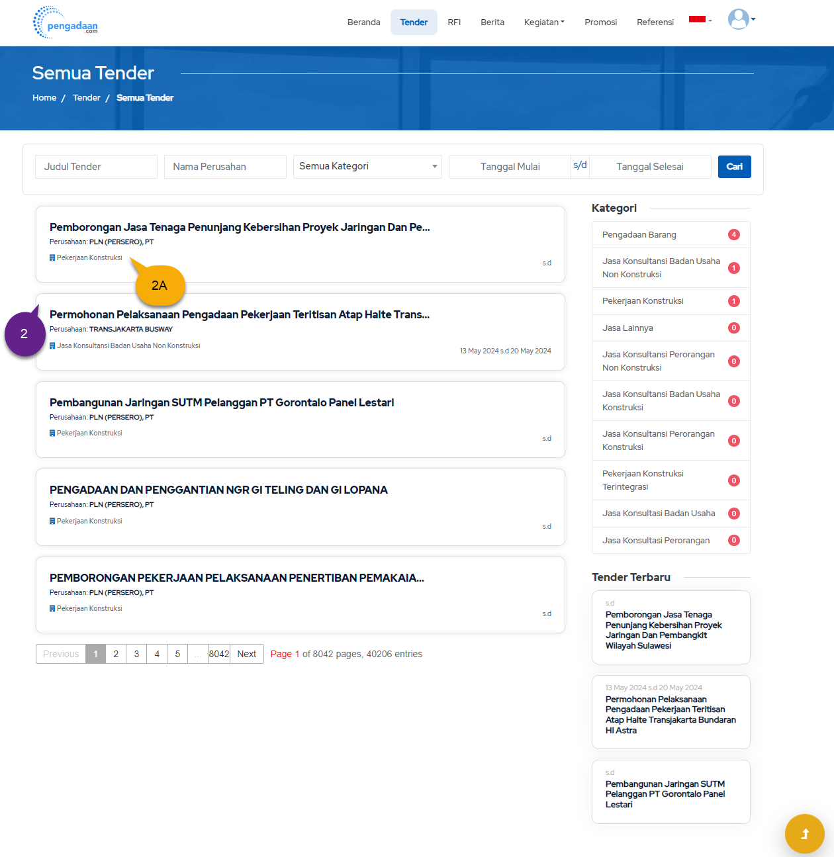Screen dimensions: 834x857
Task: Filter by Pekerjaan Konstruksi Terintegrasi
Action: 671,480
